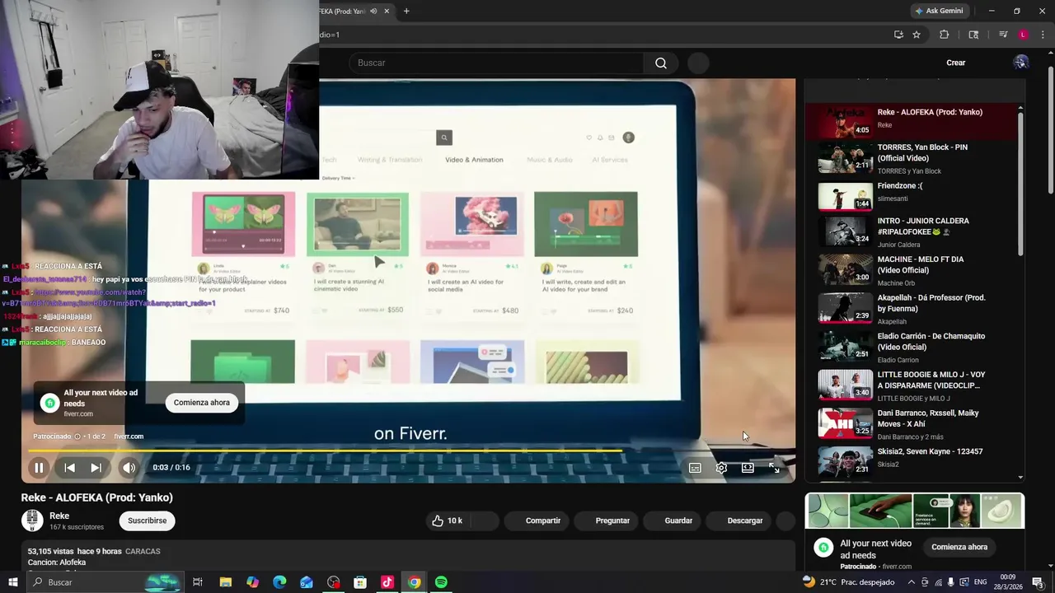Toggle subtitles captions icon in player
The image size is (1055, 593).
pyautogui.click(x=695, y=468)
